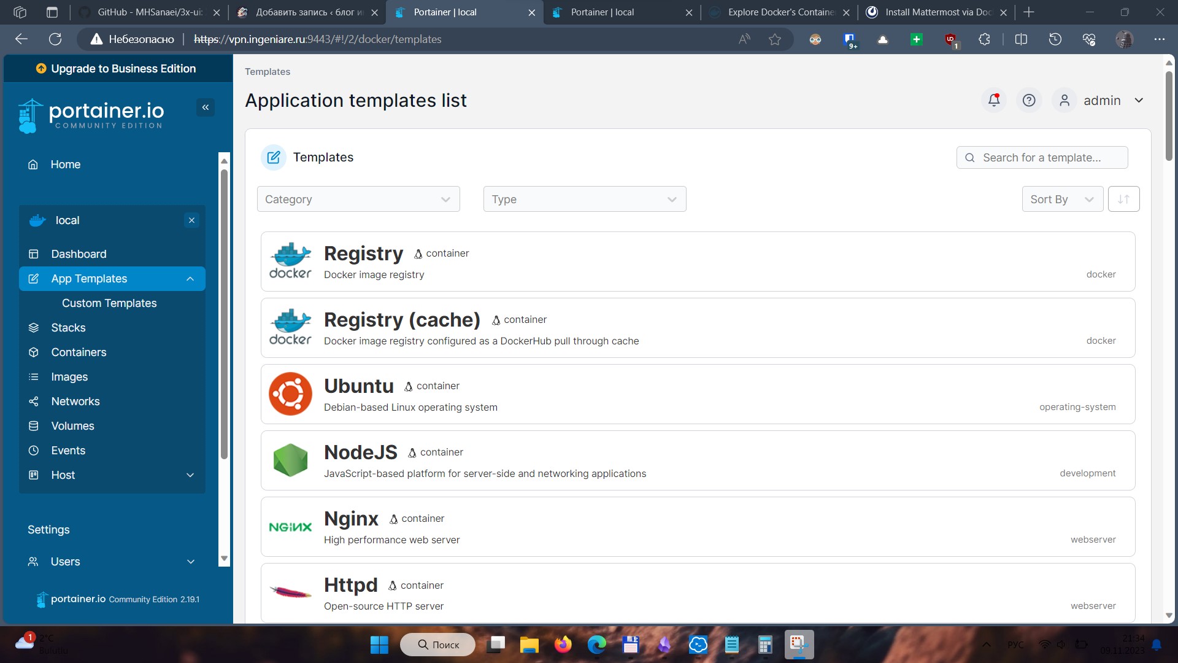1178x663 pixels.
Task: Click the admin user avatar icon
Action: pos(1064,100)
